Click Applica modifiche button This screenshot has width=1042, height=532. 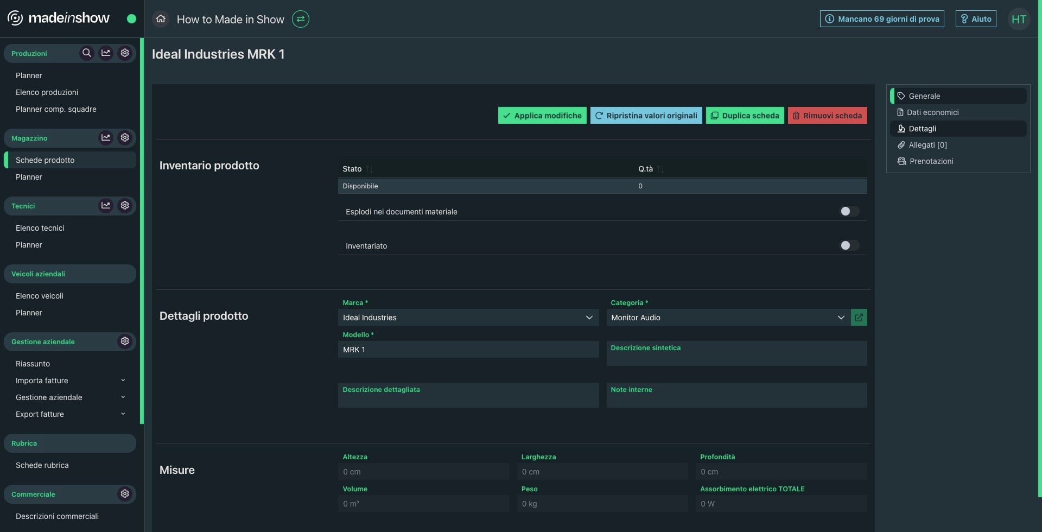542,116
